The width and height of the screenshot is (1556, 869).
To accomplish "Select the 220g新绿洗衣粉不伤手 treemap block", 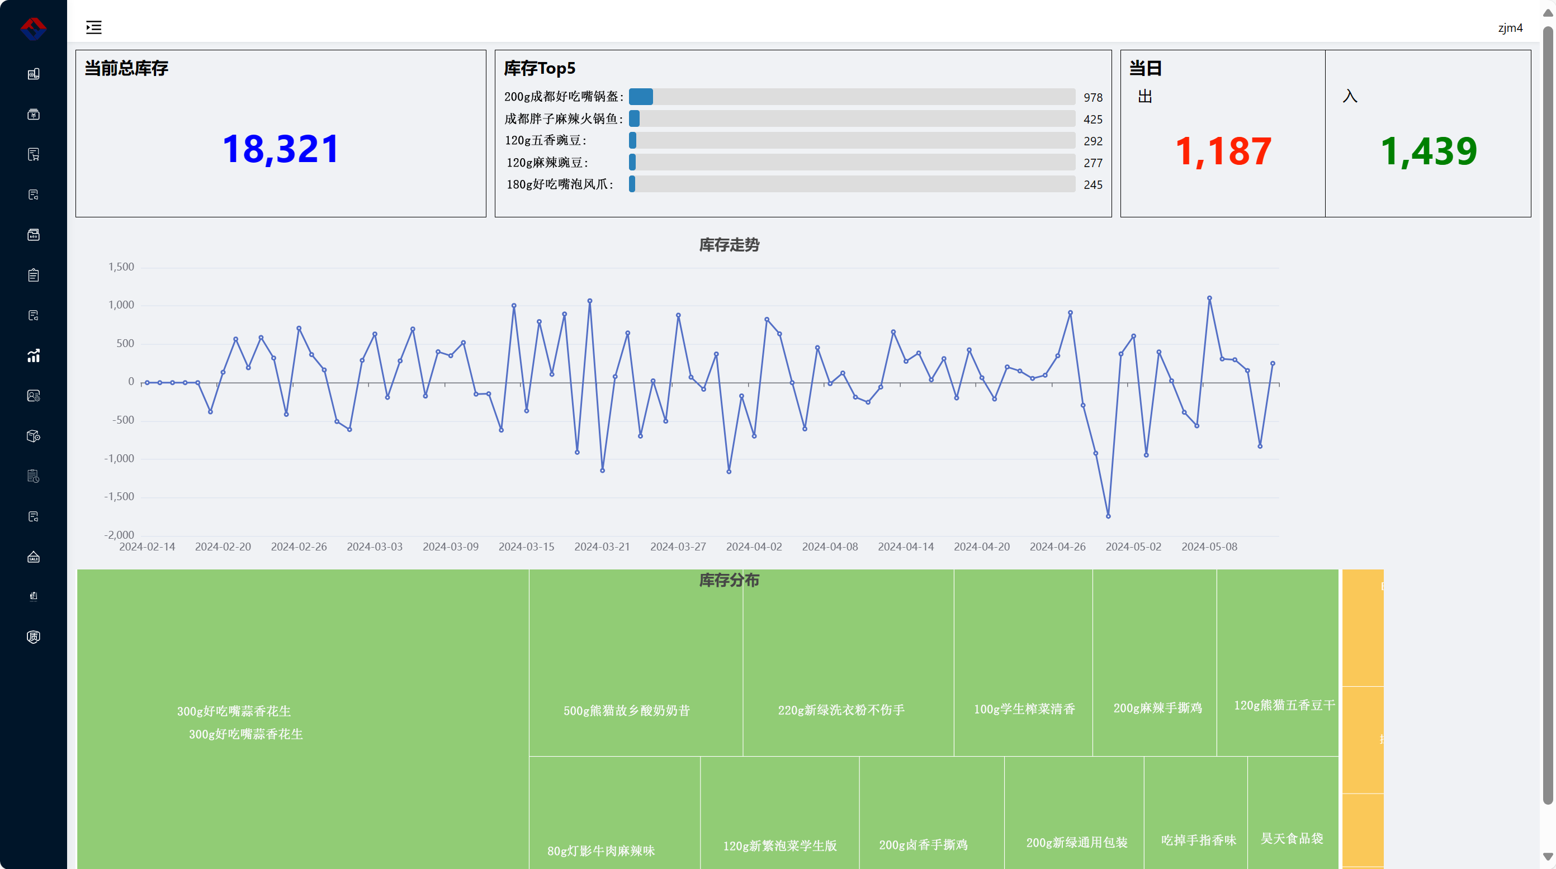I will point(849,662).
